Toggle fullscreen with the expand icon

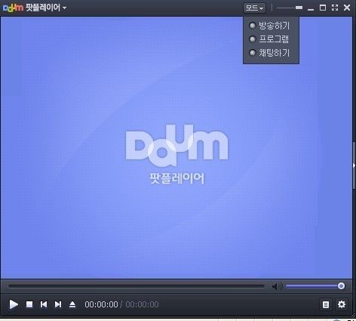[x=335, y=8]
